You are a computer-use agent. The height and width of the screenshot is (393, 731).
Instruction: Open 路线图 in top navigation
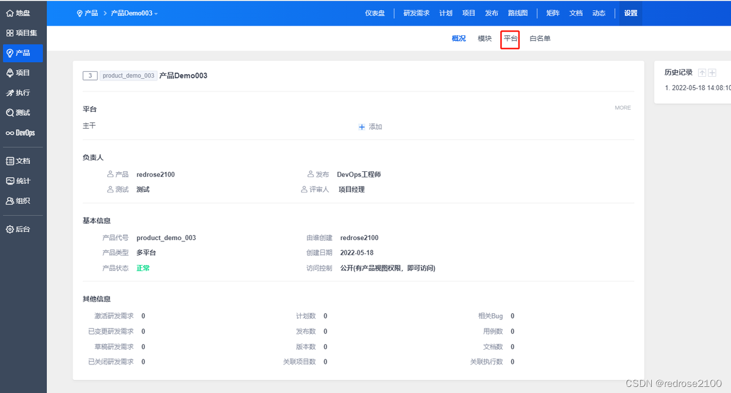click(518, 13)
